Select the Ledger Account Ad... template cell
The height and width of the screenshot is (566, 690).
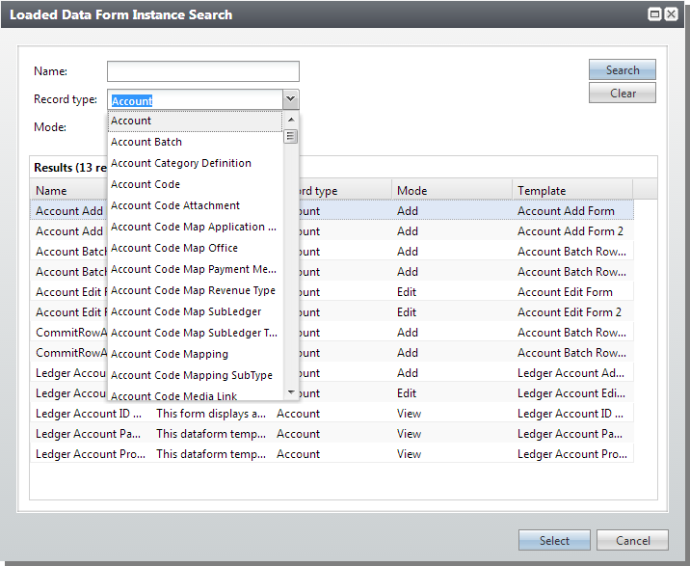point(571,373)
